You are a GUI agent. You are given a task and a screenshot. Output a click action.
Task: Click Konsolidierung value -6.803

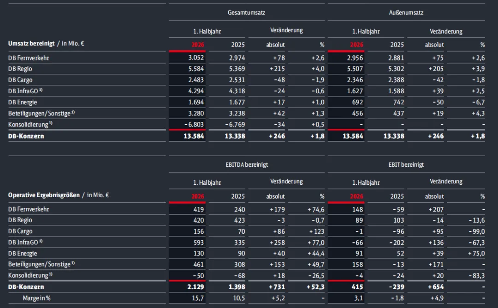click(x=194, y=124)
